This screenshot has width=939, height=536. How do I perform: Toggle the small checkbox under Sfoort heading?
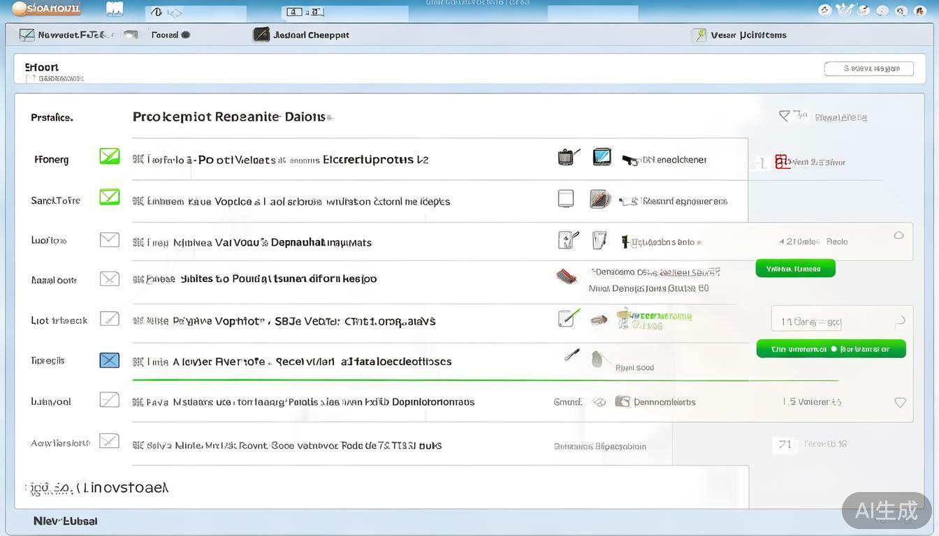click(30, 79)
